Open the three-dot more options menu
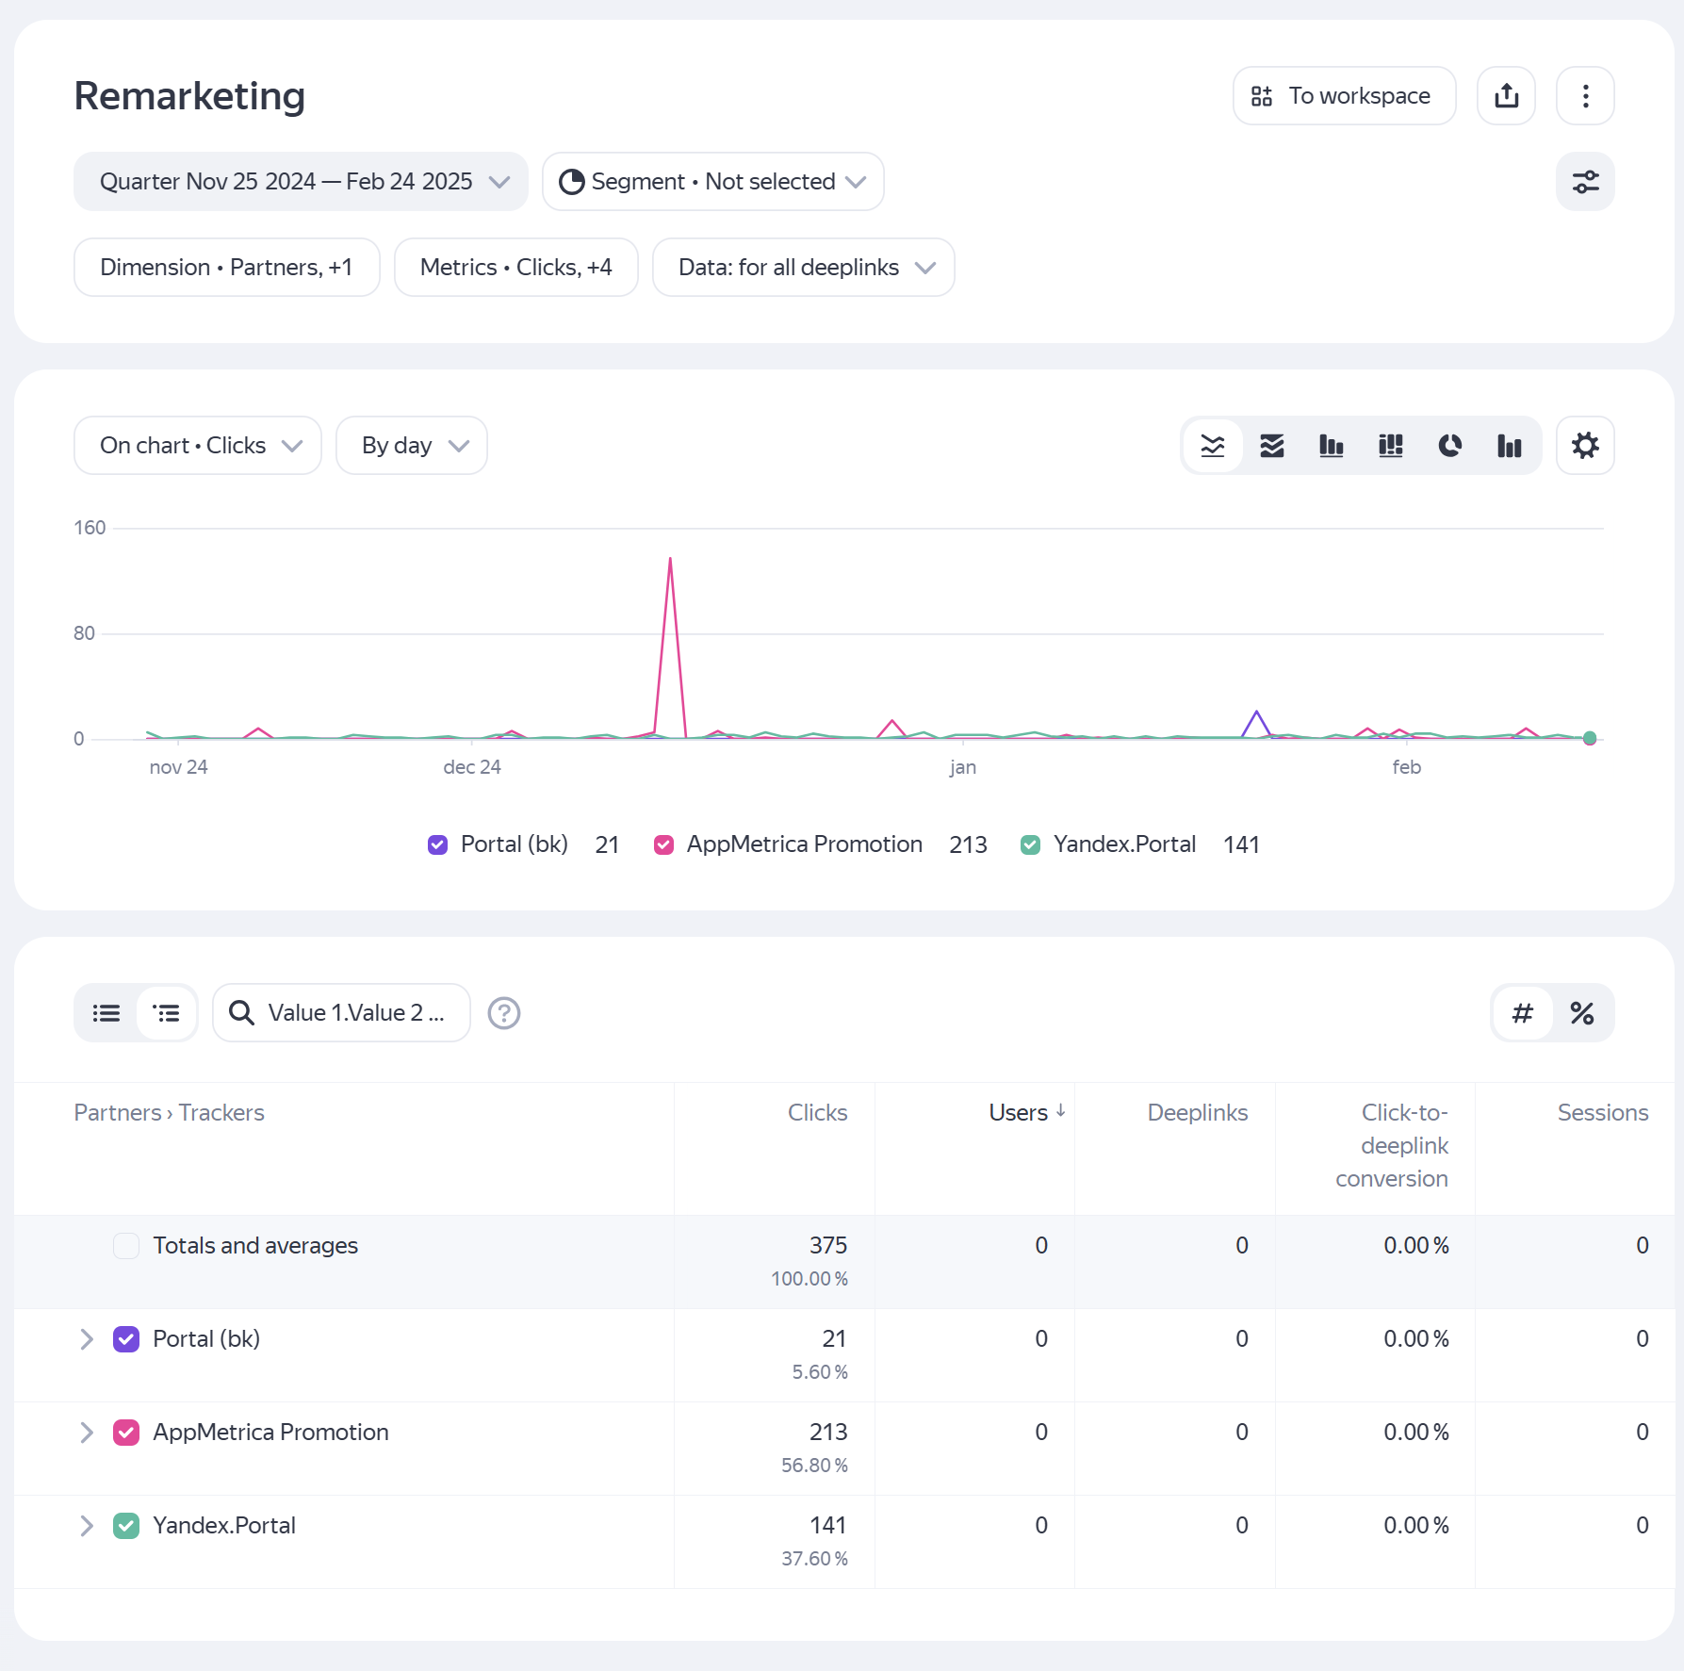 pos(1585,96)
